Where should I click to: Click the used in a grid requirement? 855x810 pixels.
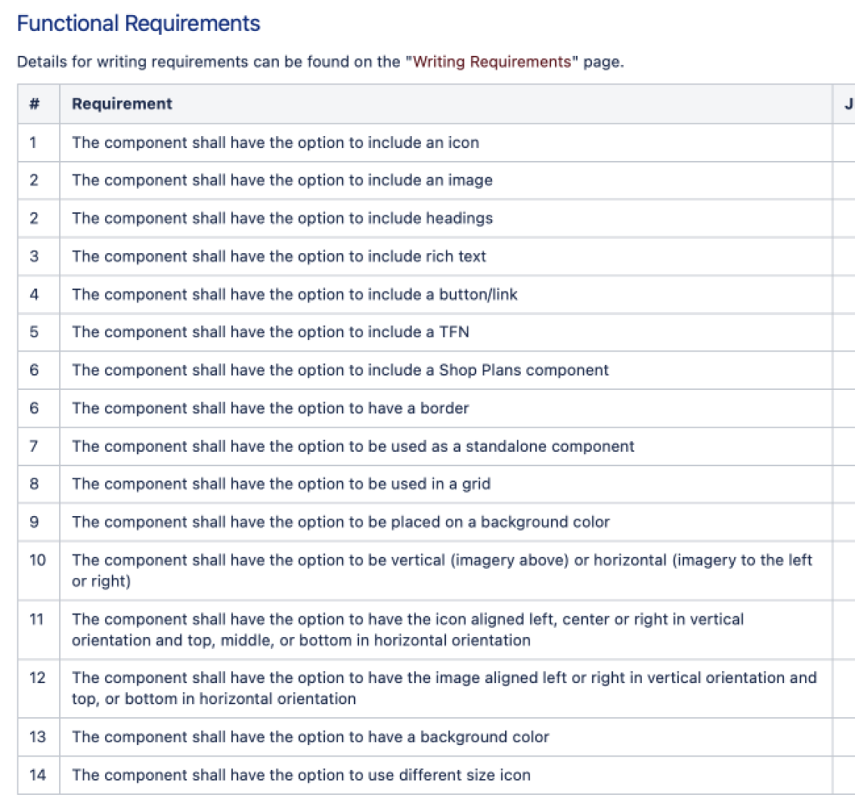(281, 483)
